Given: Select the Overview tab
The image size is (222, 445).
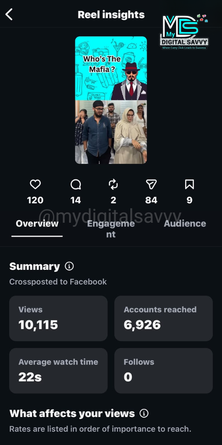Looking at the screenshot, I should tap(37, 224).
